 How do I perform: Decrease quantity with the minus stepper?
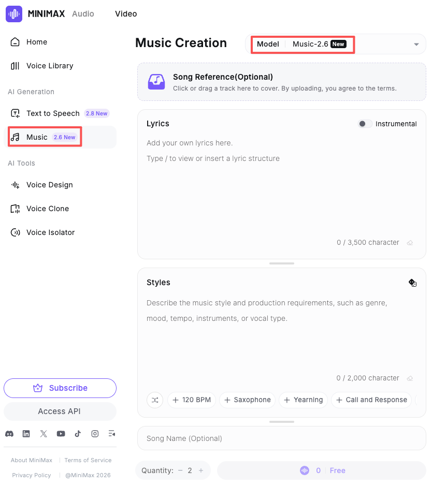pos(180,470)
